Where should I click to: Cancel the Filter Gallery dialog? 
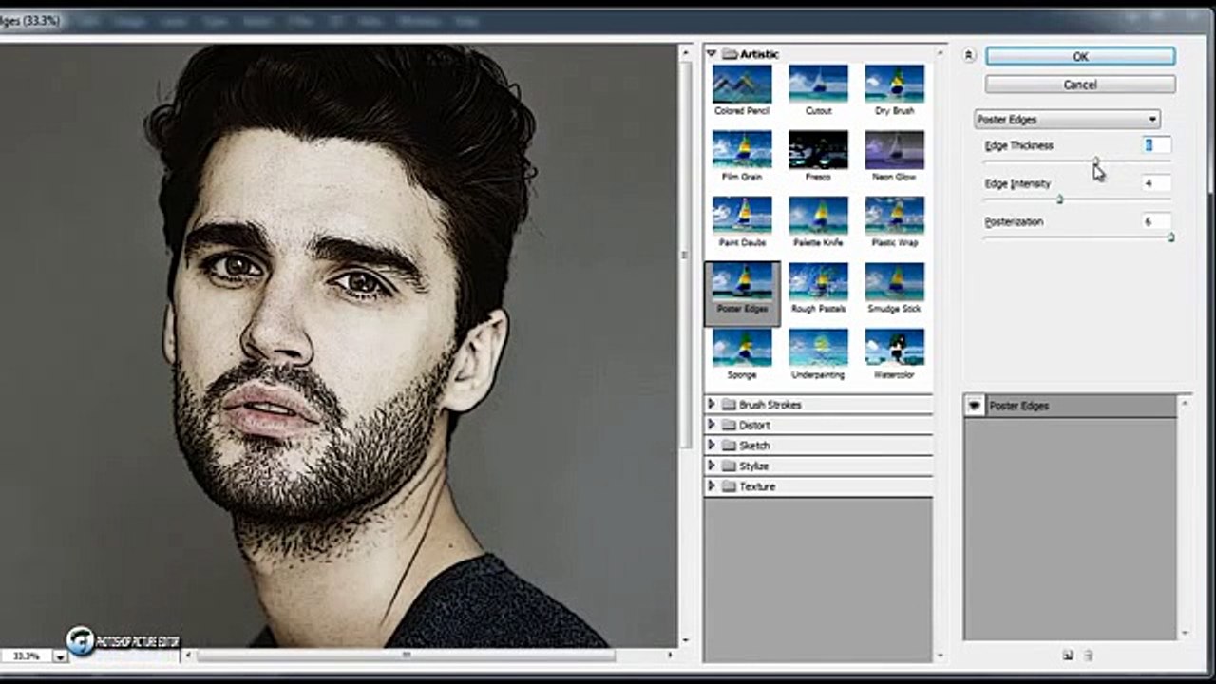point(1080,85)
